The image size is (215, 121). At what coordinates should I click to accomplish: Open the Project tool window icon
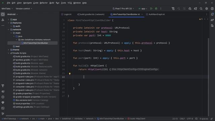[3, 14]
